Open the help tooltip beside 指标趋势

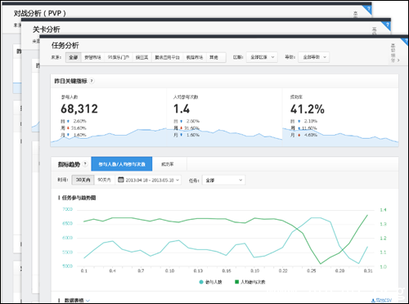85,164
